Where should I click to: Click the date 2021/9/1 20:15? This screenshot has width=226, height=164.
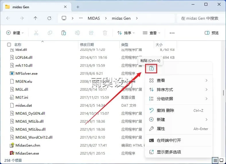(x=93, y=153)
